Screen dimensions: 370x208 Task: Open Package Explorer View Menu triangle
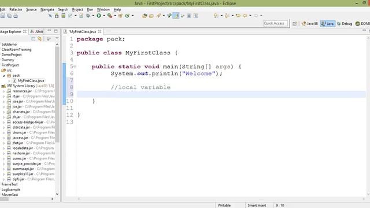[x=57, y=39]
